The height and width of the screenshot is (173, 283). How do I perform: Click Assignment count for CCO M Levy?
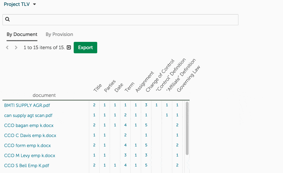(x=136, y=155)
